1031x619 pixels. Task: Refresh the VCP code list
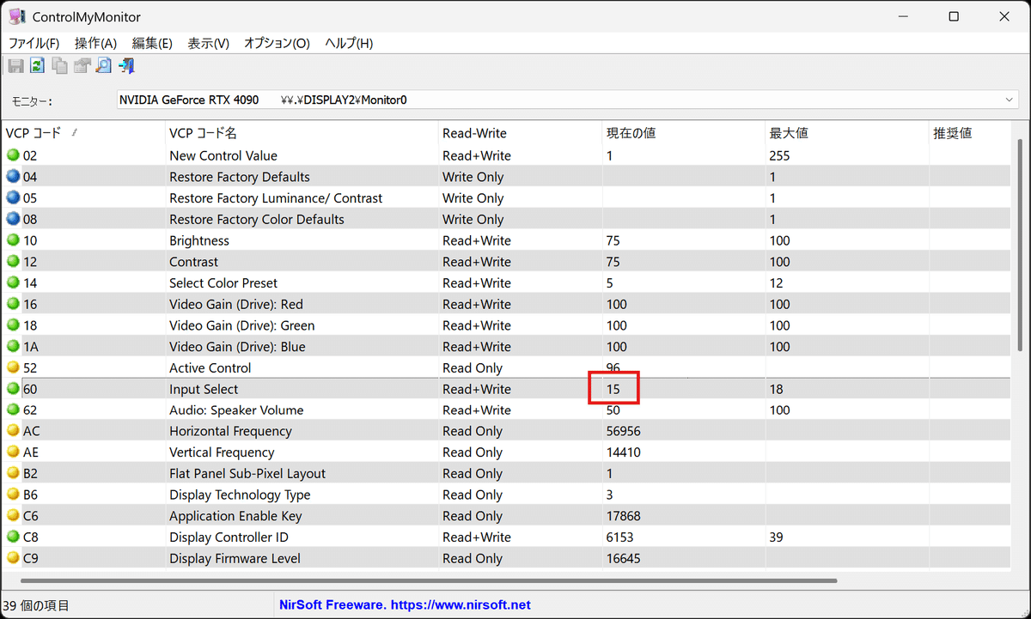pyautogui.click(x=37, y=65)
